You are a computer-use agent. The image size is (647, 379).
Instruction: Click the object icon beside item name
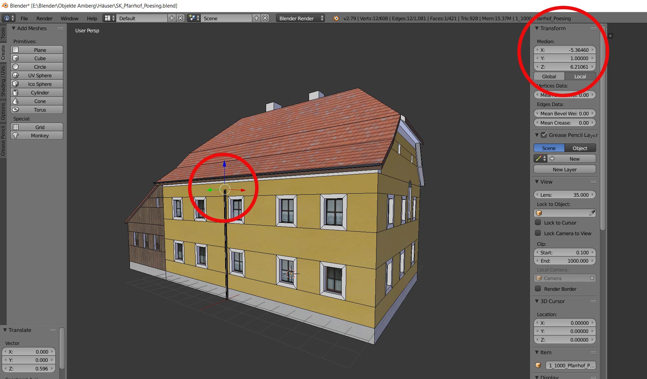[x=538, y=365]
